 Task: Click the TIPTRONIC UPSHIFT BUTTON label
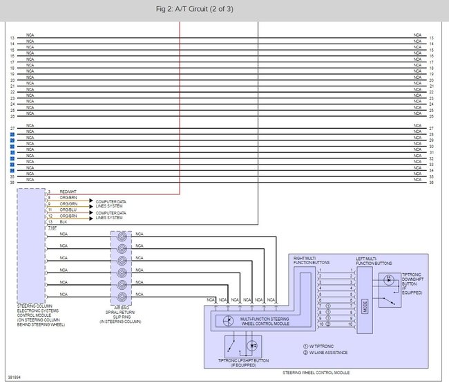[243, 363]
